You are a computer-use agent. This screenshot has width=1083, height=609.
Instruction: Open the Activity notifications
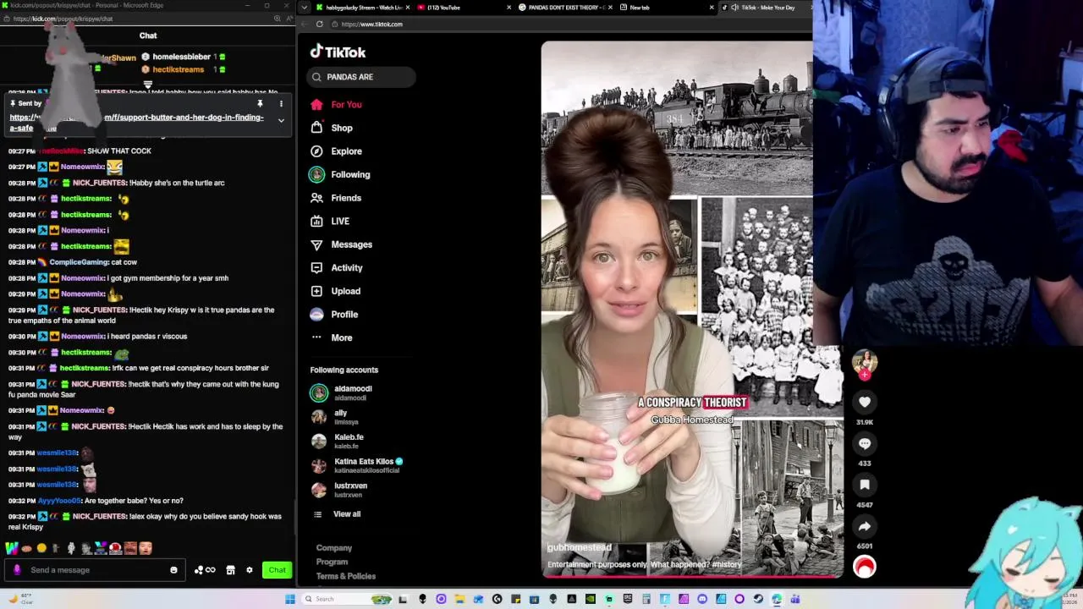tap(346, 267)
